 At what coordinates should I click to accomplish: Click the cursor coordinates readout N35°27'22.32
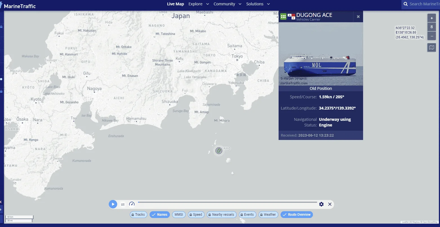coord(405,28)
